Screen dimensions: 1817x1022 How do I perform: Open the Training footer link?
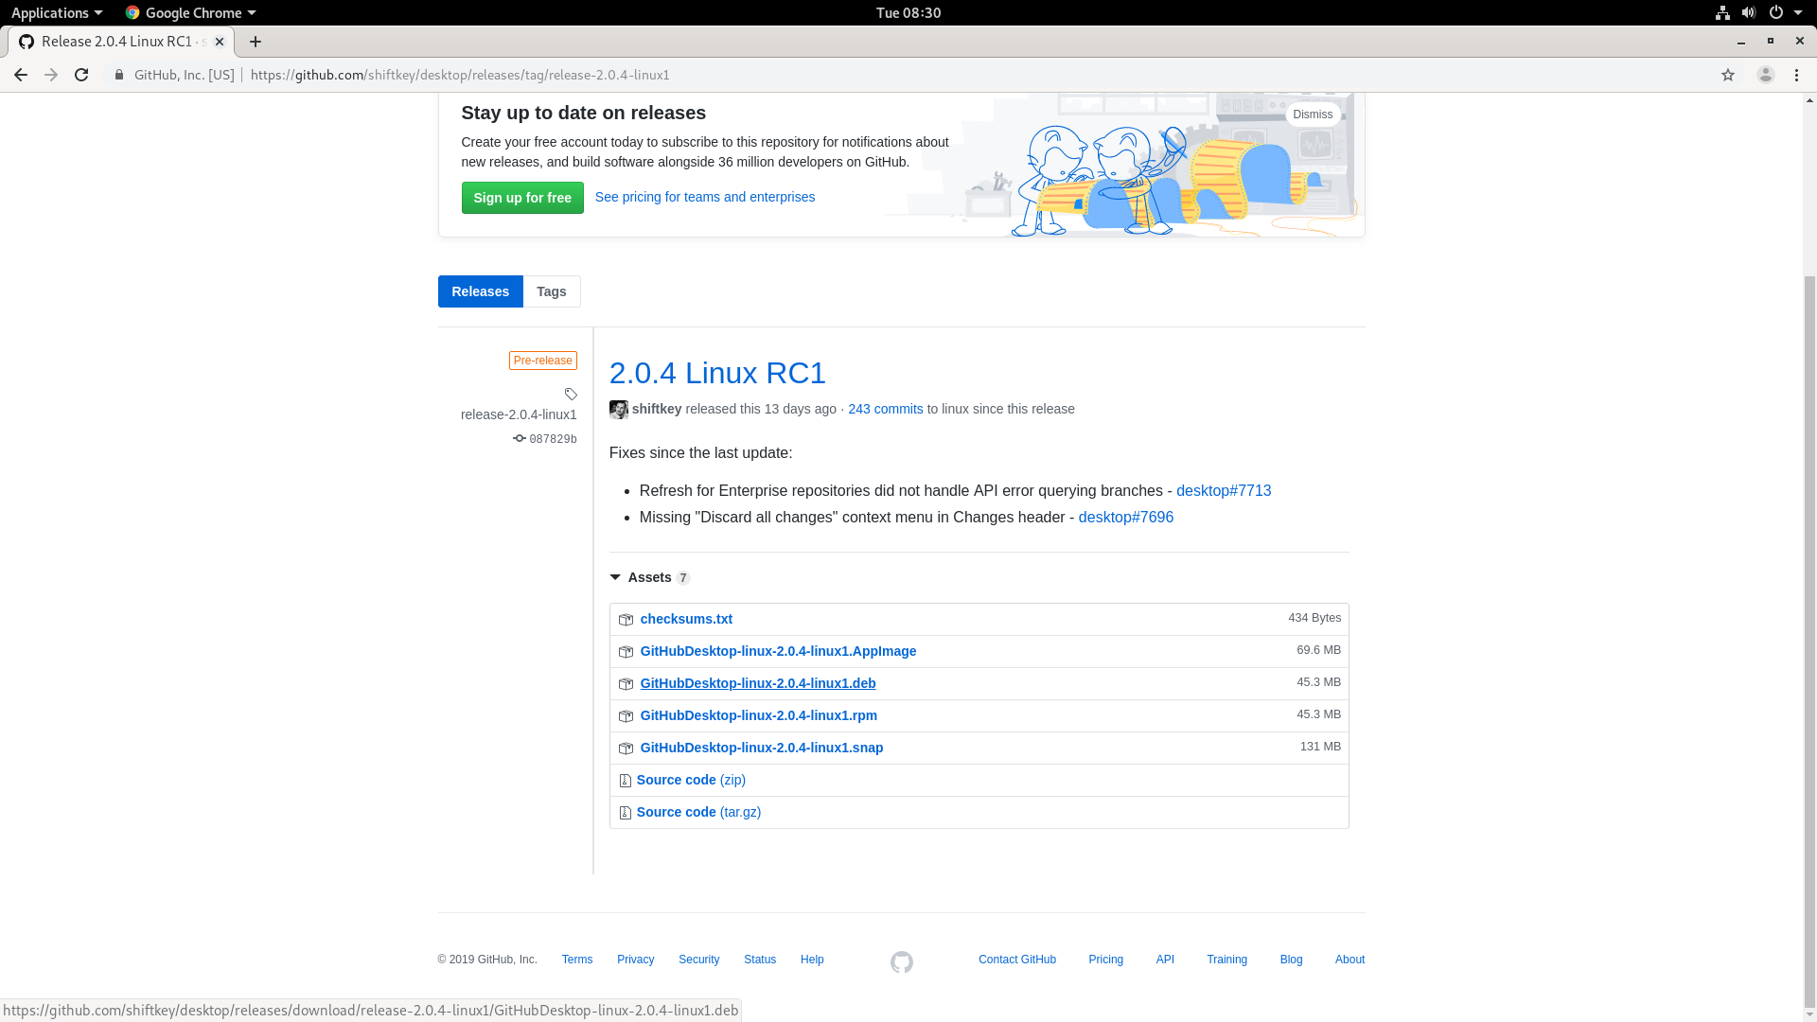click(1226, 960)
